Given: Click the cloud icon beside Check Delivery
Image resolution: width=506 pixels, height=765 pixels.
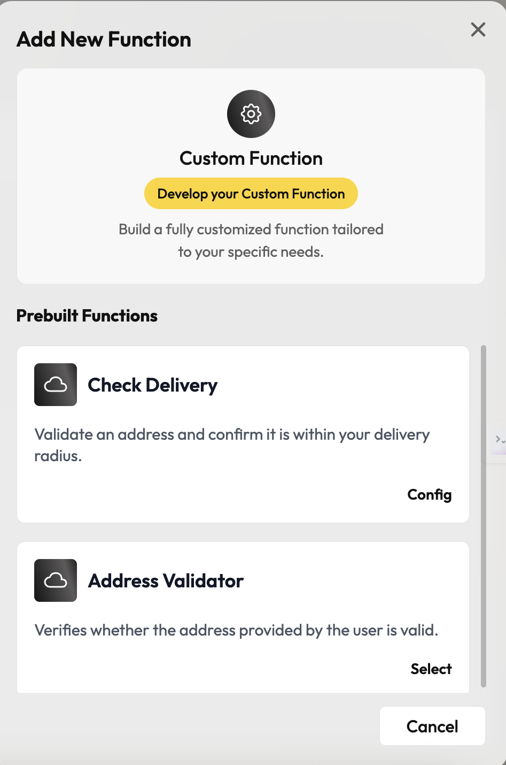Looking at the screenshot, I should [56, 385].
